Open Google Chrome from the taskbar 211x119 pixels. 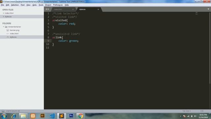pyautogui.click(x=81, y=116)
